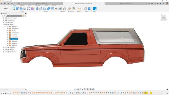
Task: Toggle visibility of Sketches folder
Action: click(x=6, y=50)
